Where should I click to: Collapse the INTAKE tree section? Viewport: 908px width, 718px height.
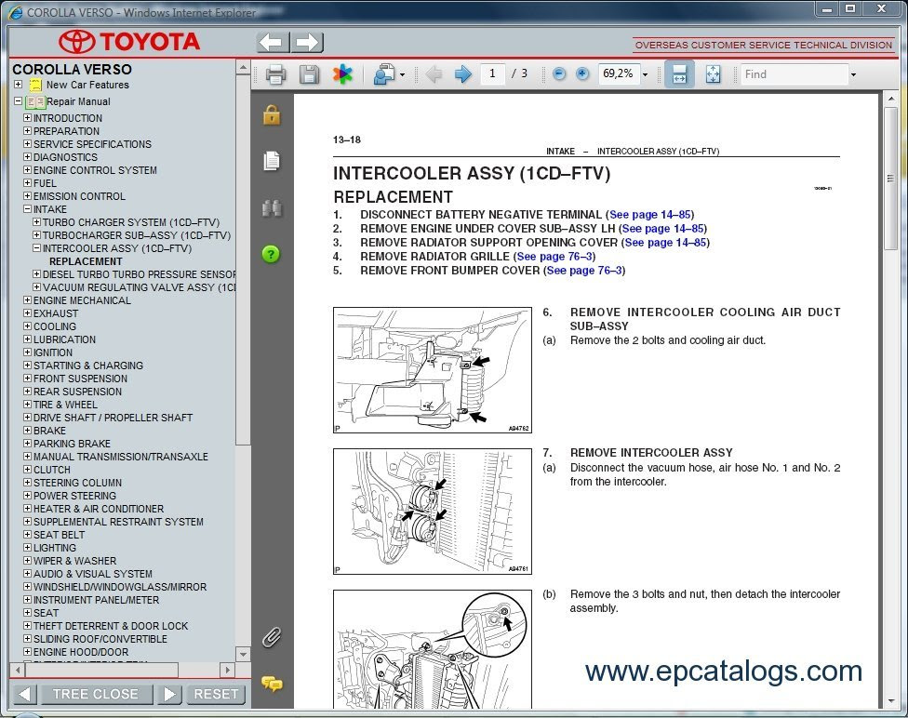coord(27,209)
